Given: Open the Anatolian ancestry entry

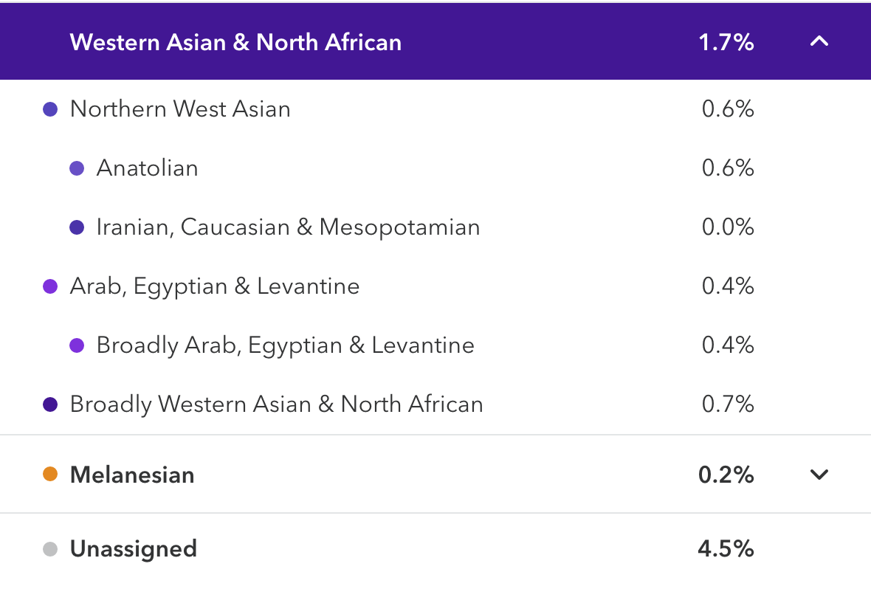Looking at the screenshot, I should 147,168.
